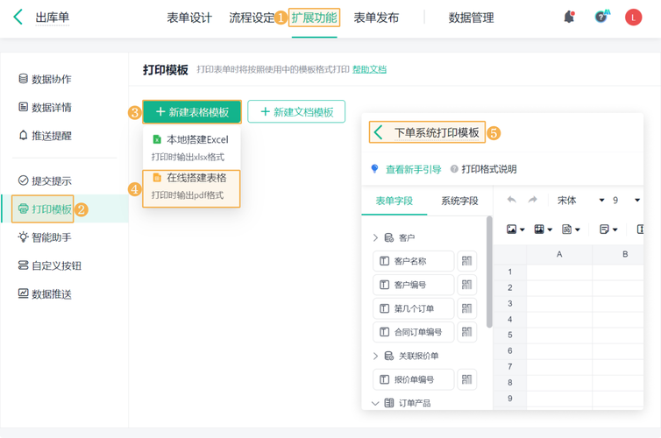Click QR code icon beside 客户名称
661x438 pixels.
point(466,261)
